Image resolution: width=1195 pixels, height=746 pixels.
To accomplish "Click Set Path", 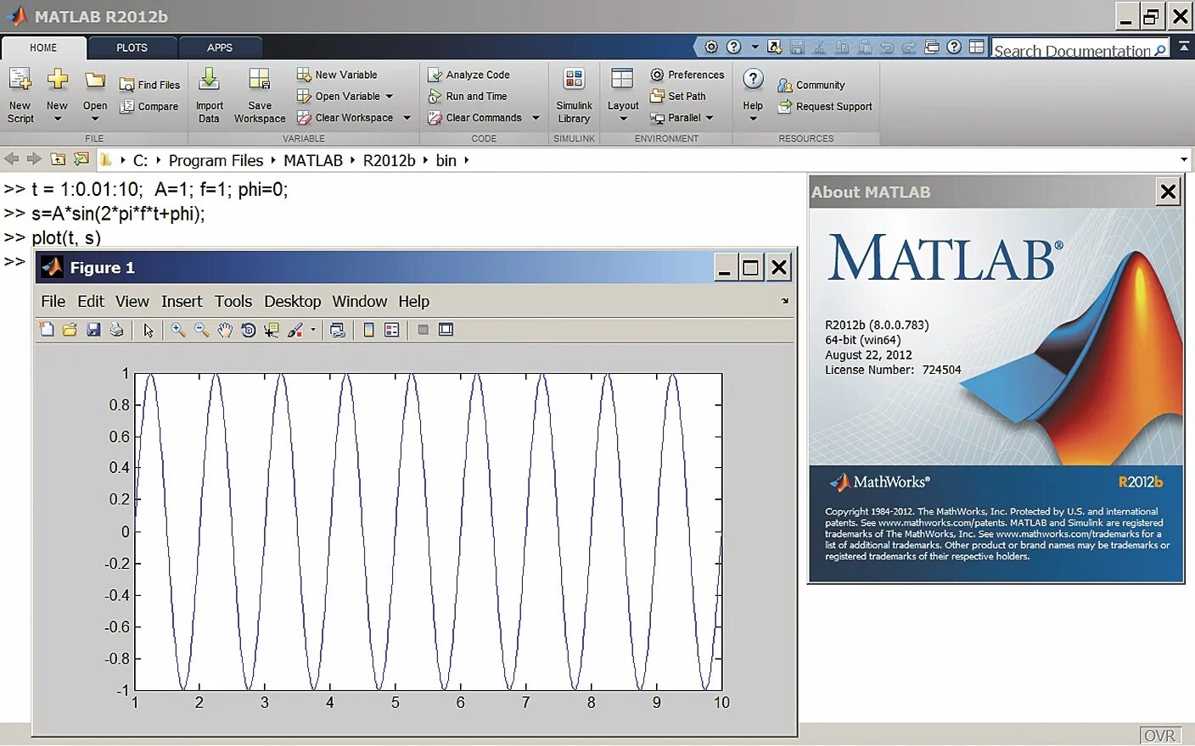I will click(x=678, y=97).
